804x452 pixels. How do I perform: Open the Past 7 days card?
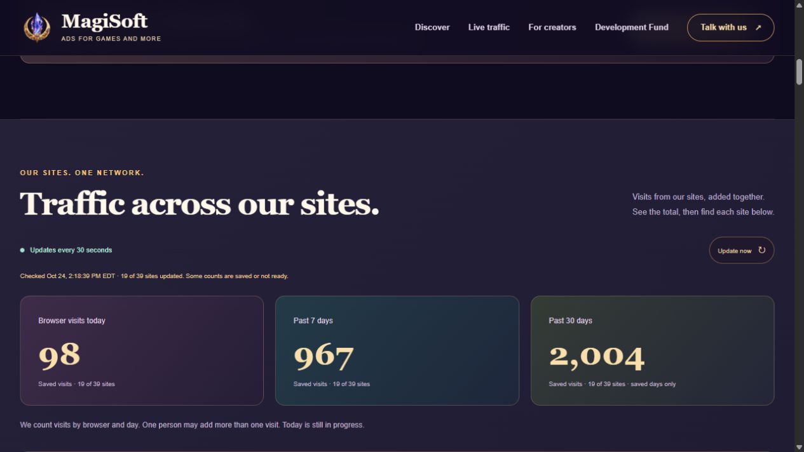point(397,350)
